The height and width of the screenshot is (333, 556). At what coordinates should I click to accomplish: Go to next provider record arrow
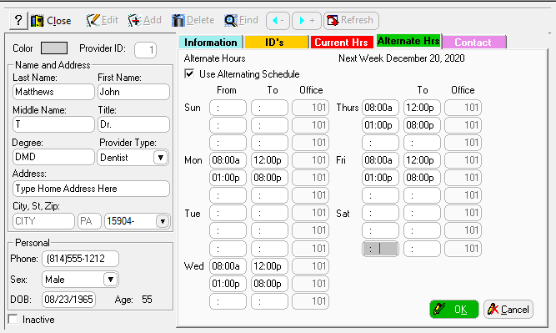[x=307, y=21]
